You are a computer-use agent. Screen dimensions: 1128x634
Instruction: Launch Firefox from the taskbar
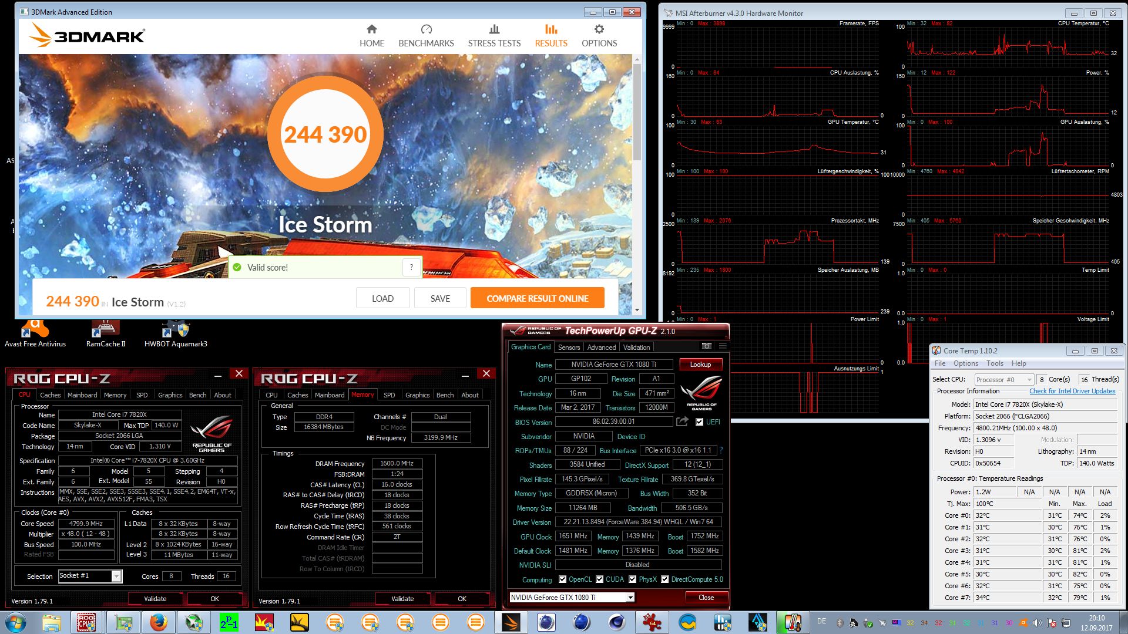[x=158, y=622]
